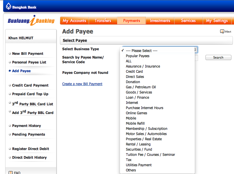Click the Bualuang iBanking logo
The width and height of the screenshot is (234, 174).
pos(31,20)
